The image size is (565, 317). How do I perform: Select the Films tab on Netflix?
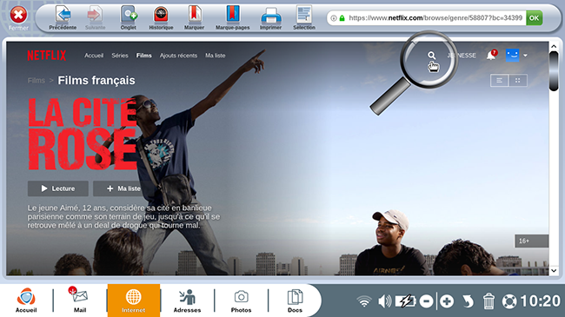pyautogui.click(x=143, y=56)
